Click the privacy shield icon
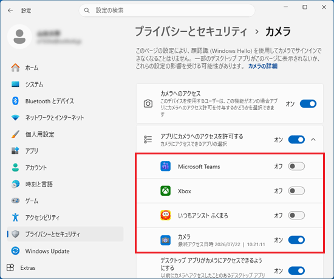The height and width of the screenshot is (279, 334). (15, 234)
